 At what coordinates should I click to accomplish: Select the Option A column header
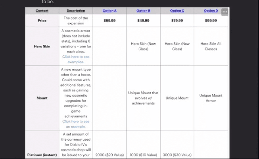(x=109, y=11)
